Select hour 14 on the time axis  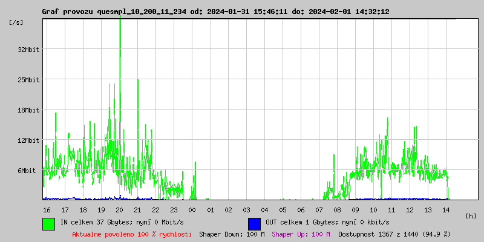click(446, 209)
